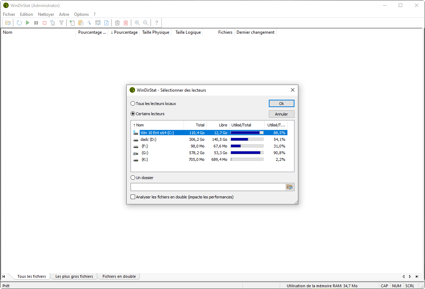The height and width of the screenshot is (289, 425).
Task: Click the blue properties info icon
Action: (106, 23)
